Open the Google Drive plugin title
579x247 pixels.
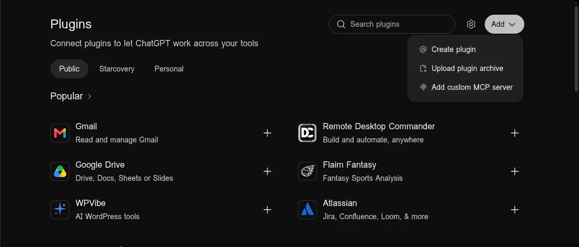point(100,165)
